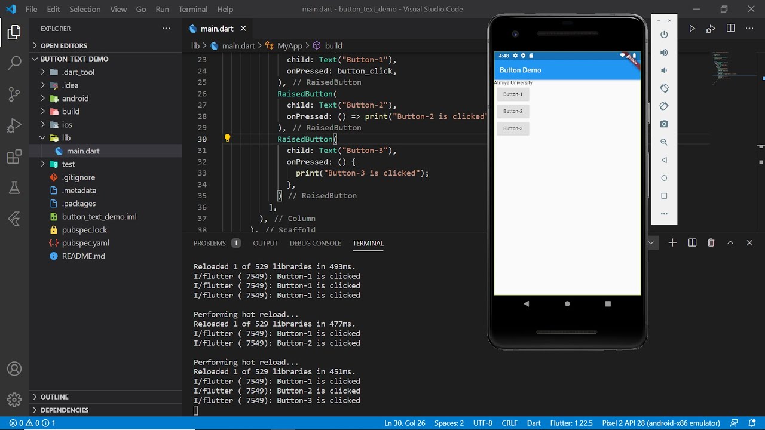Split the editor right
Screen dimensions: 765x430
click(x=730, y=29)
